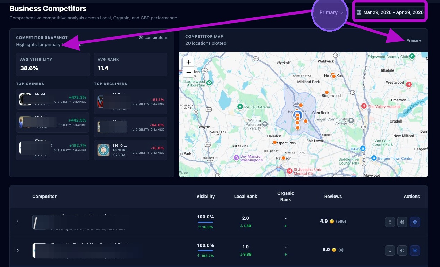Click the Avg Visibility 38.6% card
440x267 pixels.
[x=53, y=65]
